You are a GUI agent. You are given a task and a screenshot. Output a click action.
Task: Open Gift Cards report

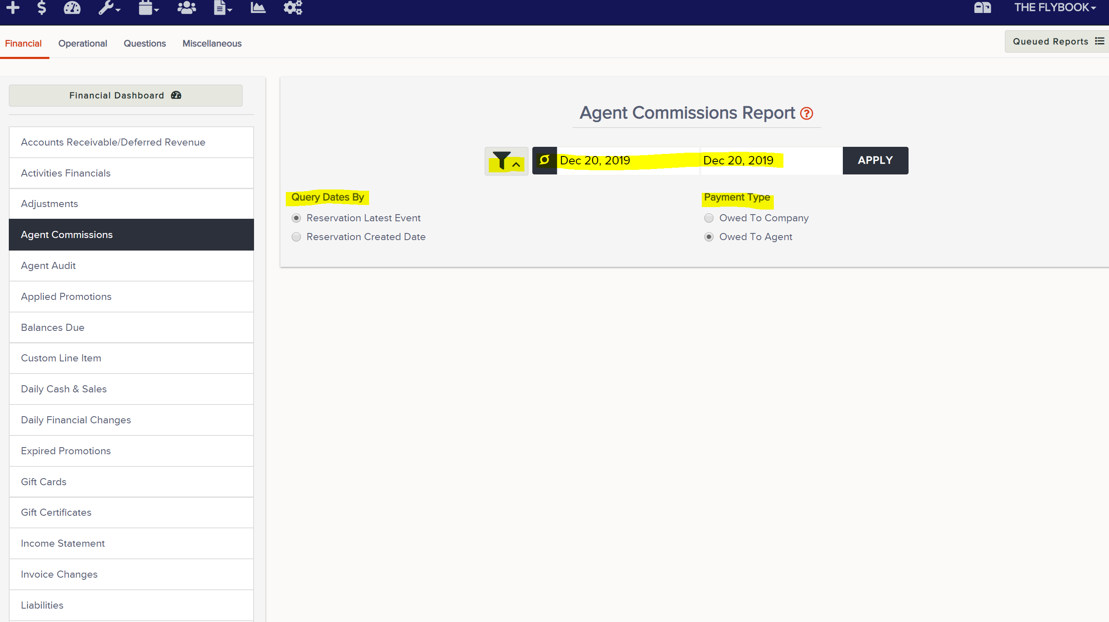(x=131, y=482)
